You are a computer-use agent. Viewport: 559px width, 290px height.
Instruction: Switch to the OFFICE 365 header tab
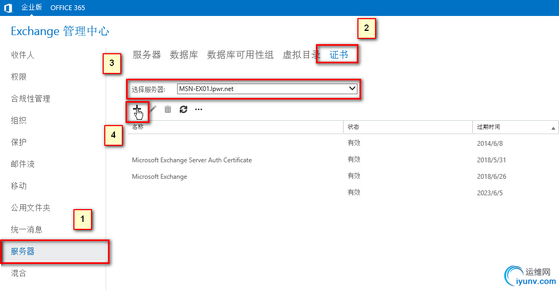[x=68, y=8]
